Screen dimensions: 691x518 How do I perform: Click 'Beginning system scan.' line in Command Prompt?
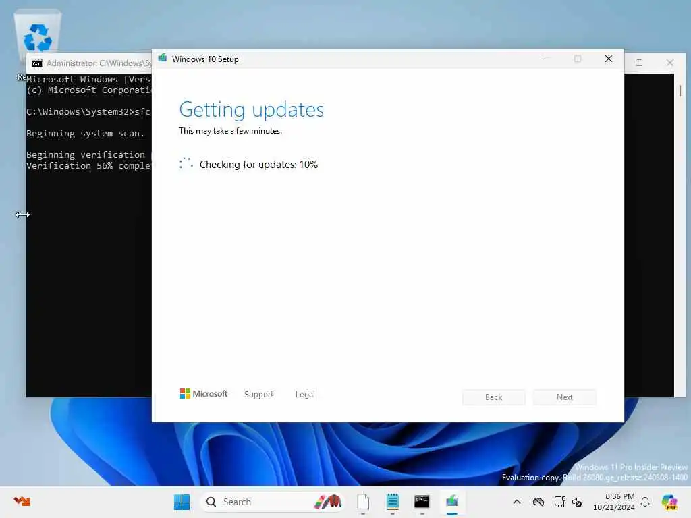point(85,133)
